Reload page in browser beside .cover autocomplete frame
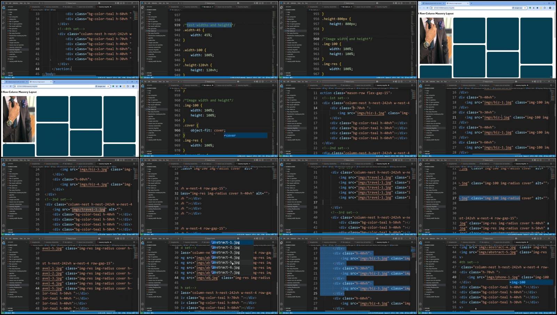The width and height of the screenshot is (557, 315). pyautogui.click(x=10, y=86)
